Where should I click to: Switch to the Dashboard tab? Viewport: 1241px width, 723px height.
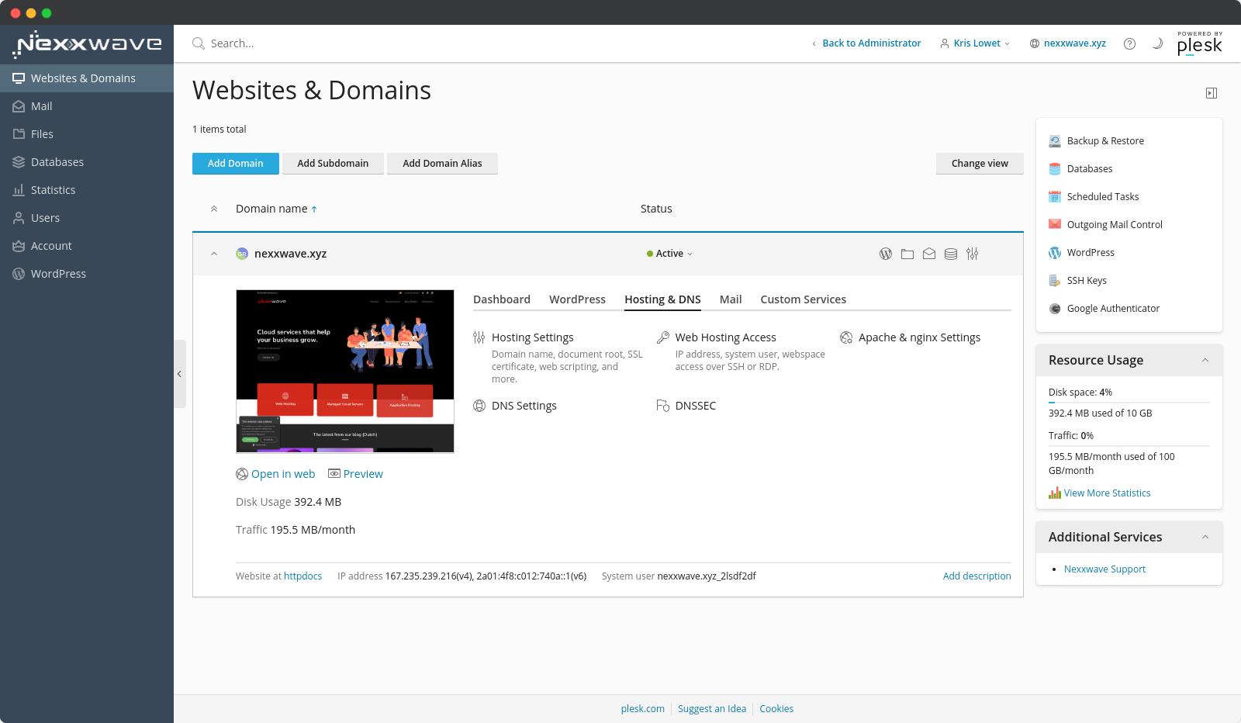(x=502, y=299)
